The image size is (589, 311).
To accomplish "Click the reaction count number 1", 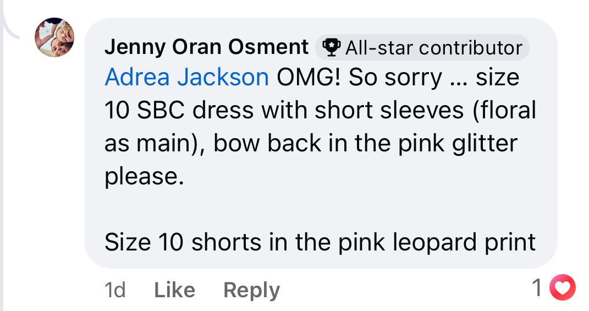I will [x=537, y=288].
